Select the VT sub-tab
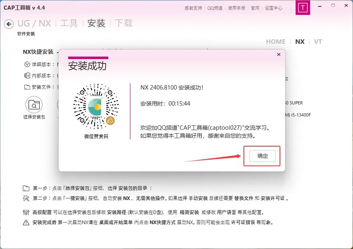The height and width of the screenshot is (249, 353). coord(318,42)
